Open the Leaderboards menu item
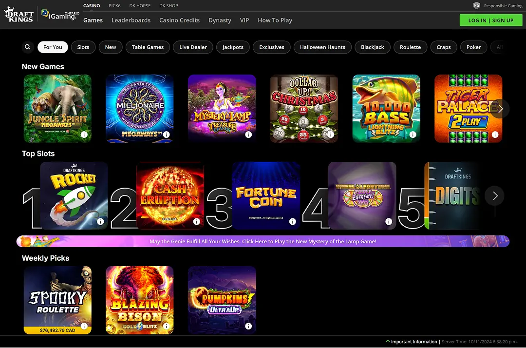 [131, 20]
